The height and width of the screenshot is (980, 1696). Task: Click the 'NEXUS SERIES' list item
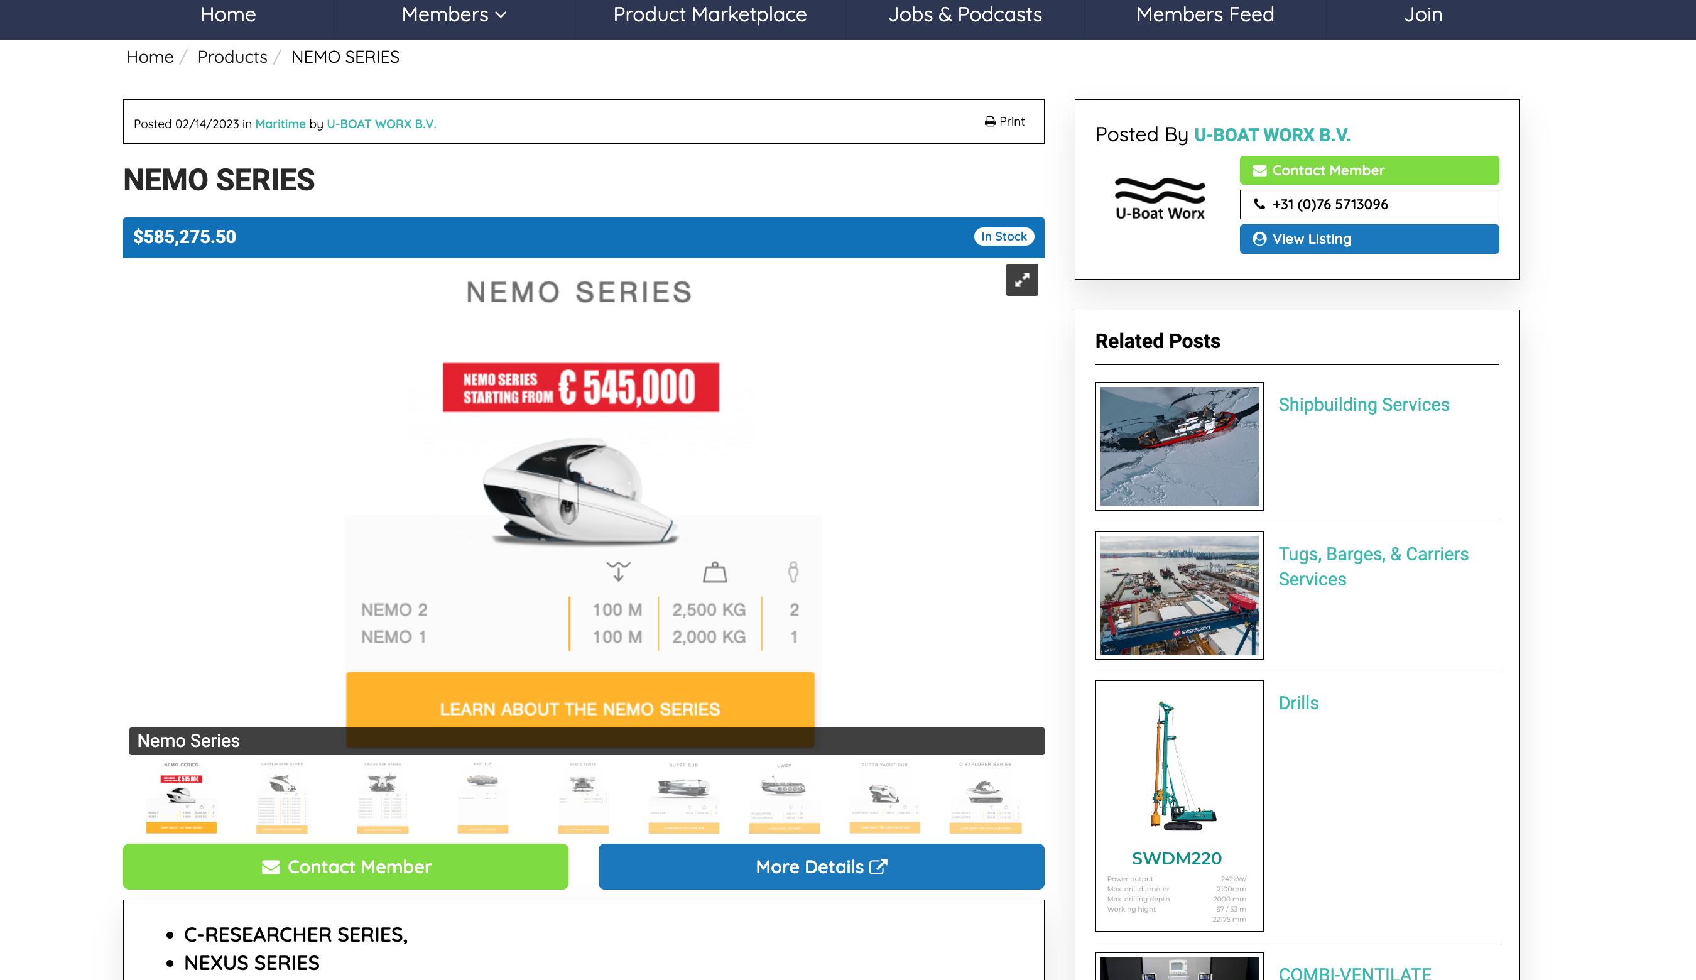pyautogui.click(x=252, y=962)
